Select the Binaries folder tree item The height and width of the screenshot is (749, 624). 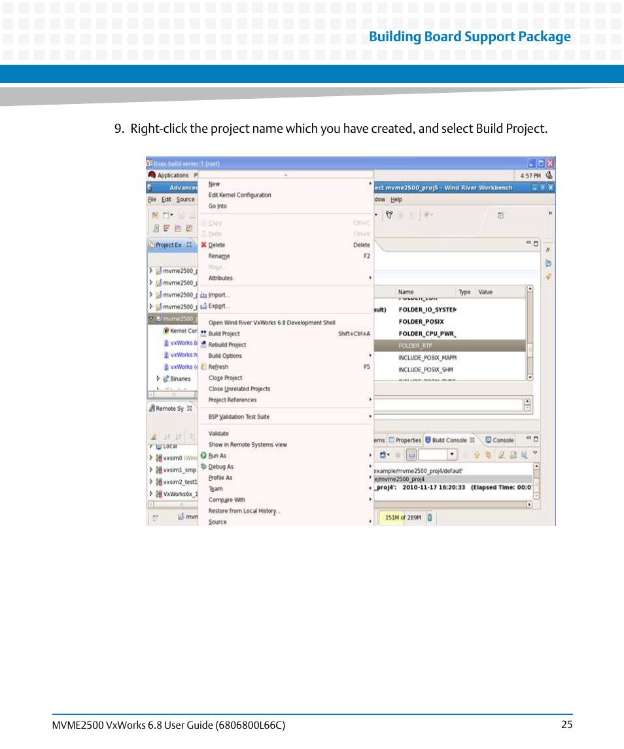coord(177,378)
